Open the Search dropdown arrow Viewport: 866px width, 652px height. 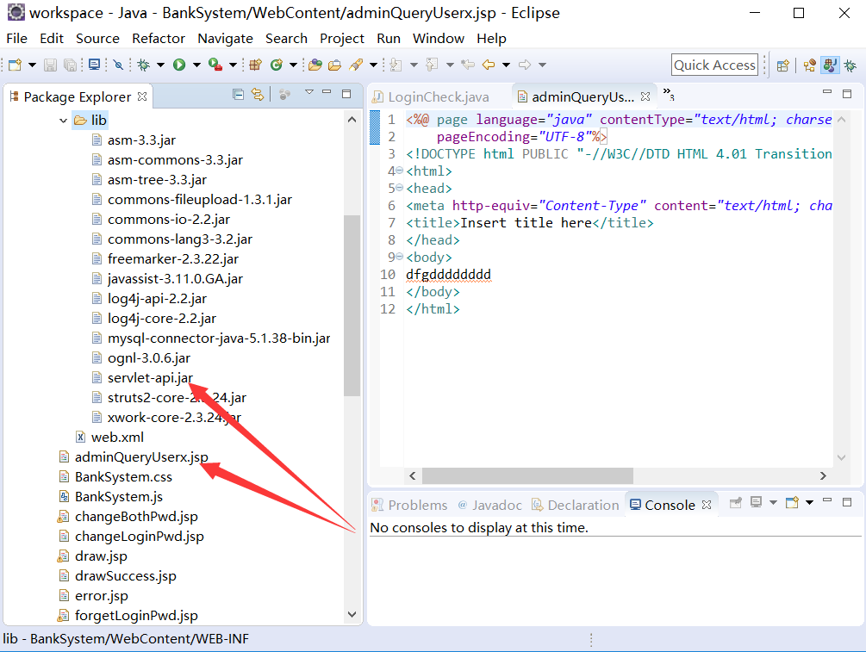[373, 65]
